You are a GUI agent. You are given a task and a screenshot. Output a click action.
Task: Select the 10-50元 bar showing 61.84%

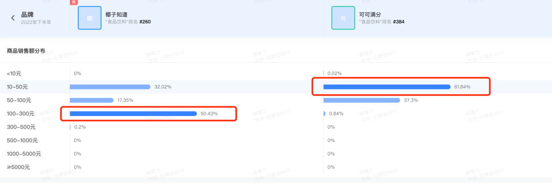point(387,87)
